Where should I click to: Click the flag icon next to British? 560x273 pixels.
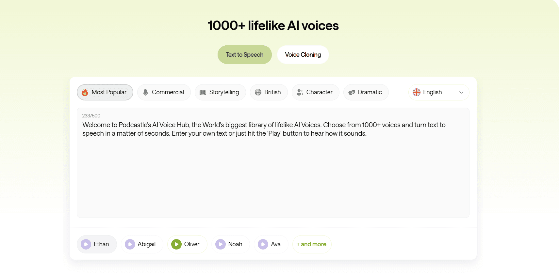tap(258, 92)
